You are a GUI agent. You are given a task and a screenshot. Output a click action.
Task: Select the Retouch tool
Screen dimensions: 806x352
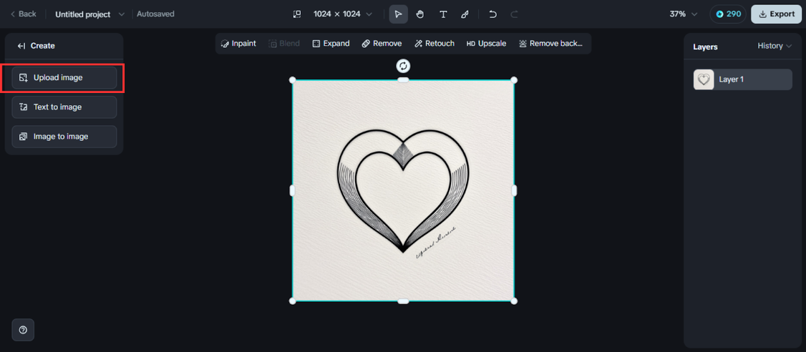pos(434,43)
